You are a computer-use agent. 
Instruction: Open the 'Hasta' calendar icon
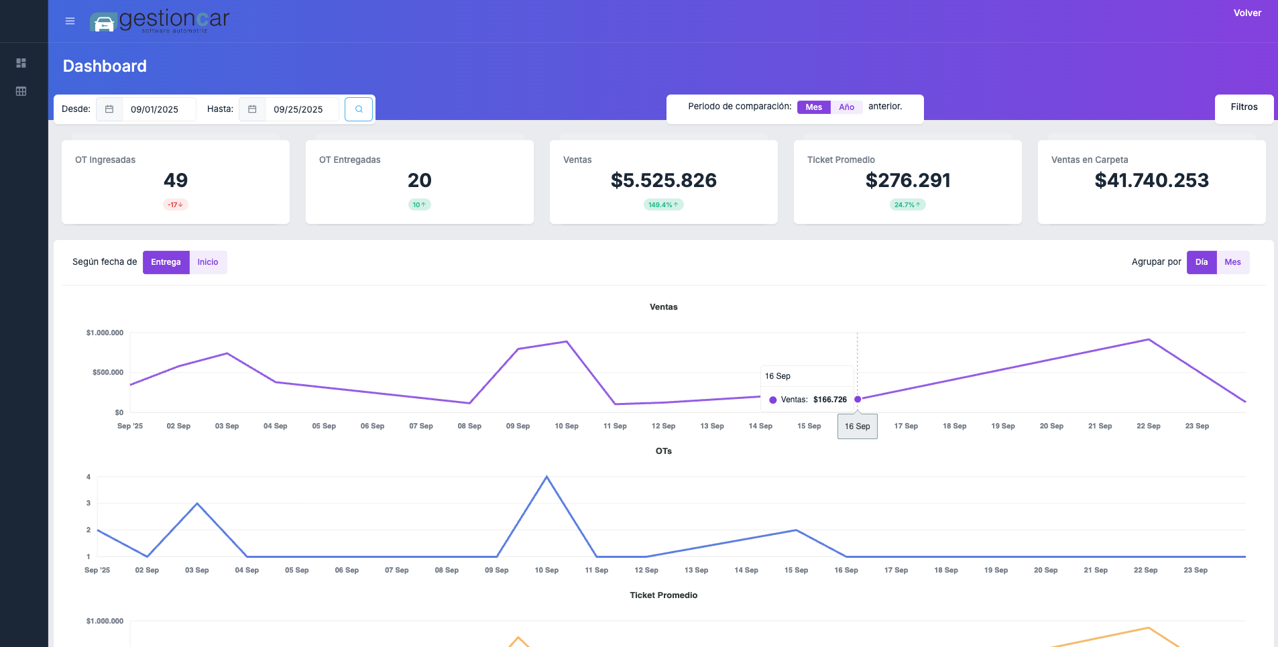pos(252,109)
